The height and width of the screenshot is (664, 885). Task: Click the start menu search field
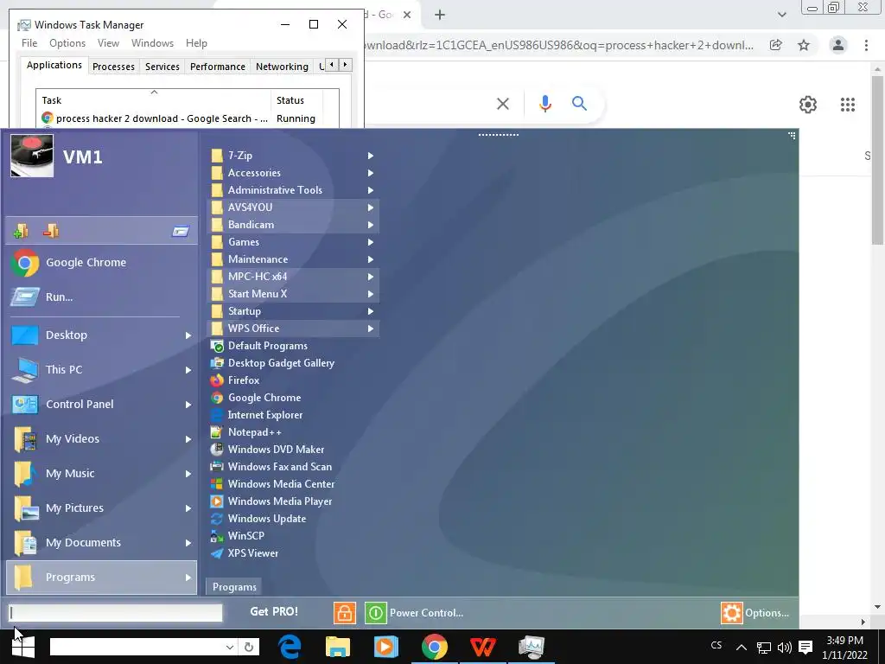(x=116, y=613)
